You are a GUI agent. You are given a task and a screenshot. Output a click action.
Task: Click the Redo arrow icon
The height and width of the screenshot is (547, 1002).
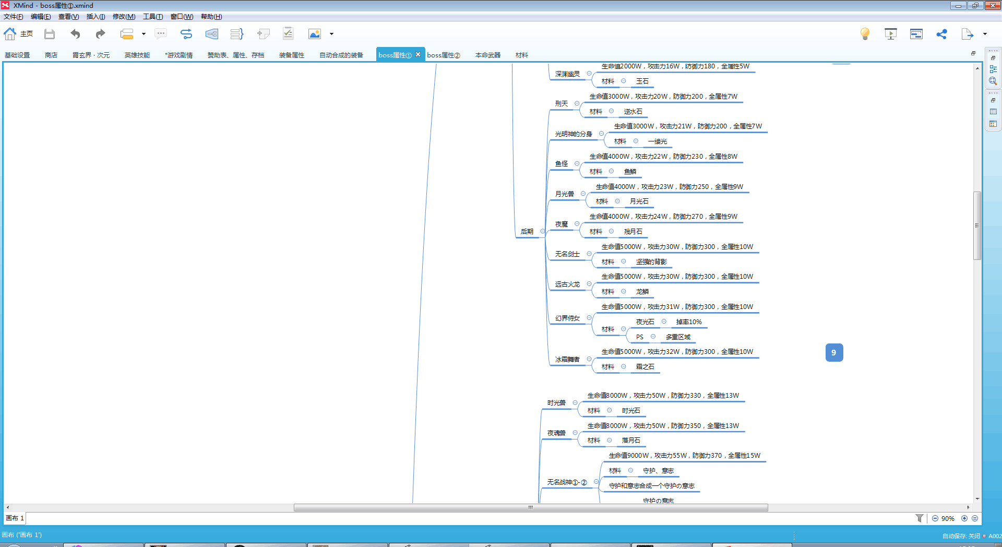100,34
